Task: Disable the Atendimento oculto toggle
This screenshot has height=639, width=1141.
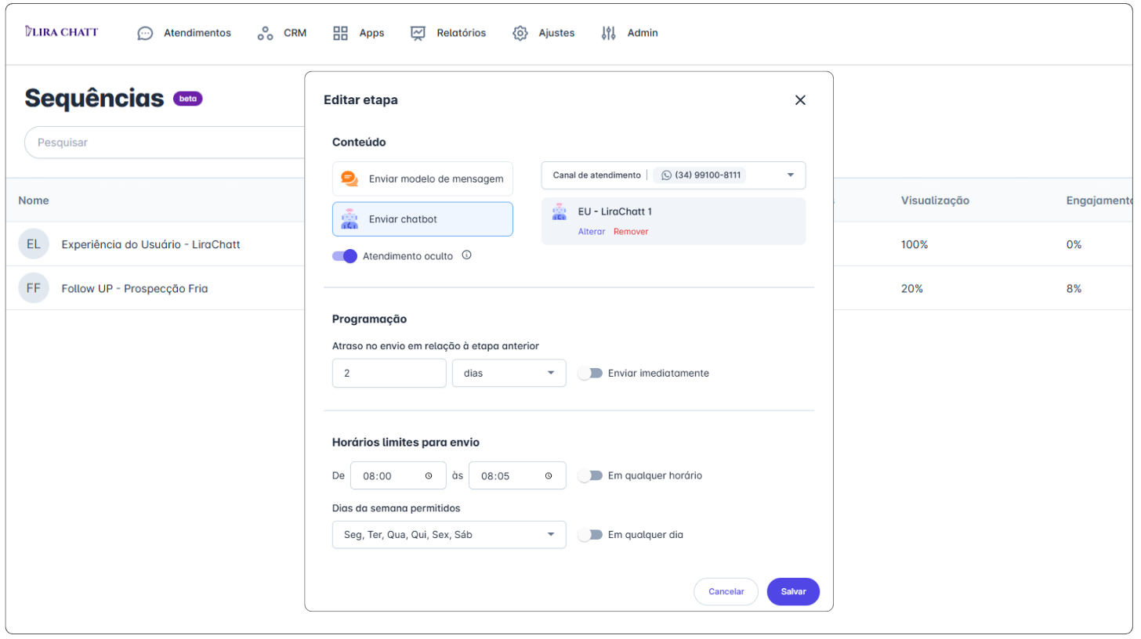Action: tap(345, 256)
